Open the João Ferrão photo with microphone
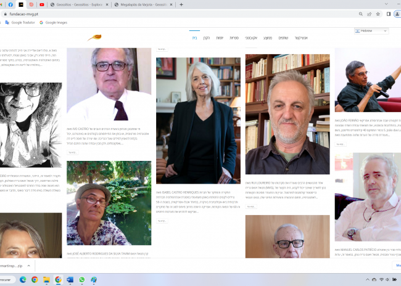 tap(368, 80)
